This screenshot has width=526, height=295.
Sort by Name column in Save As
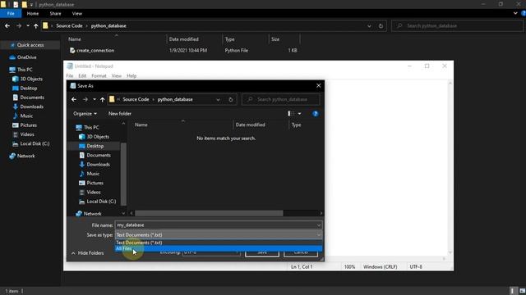(x=141, y=125)
